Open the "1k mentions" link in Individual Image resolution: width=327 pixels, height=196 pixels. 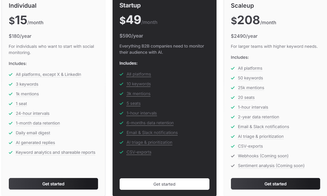[27, 94]
